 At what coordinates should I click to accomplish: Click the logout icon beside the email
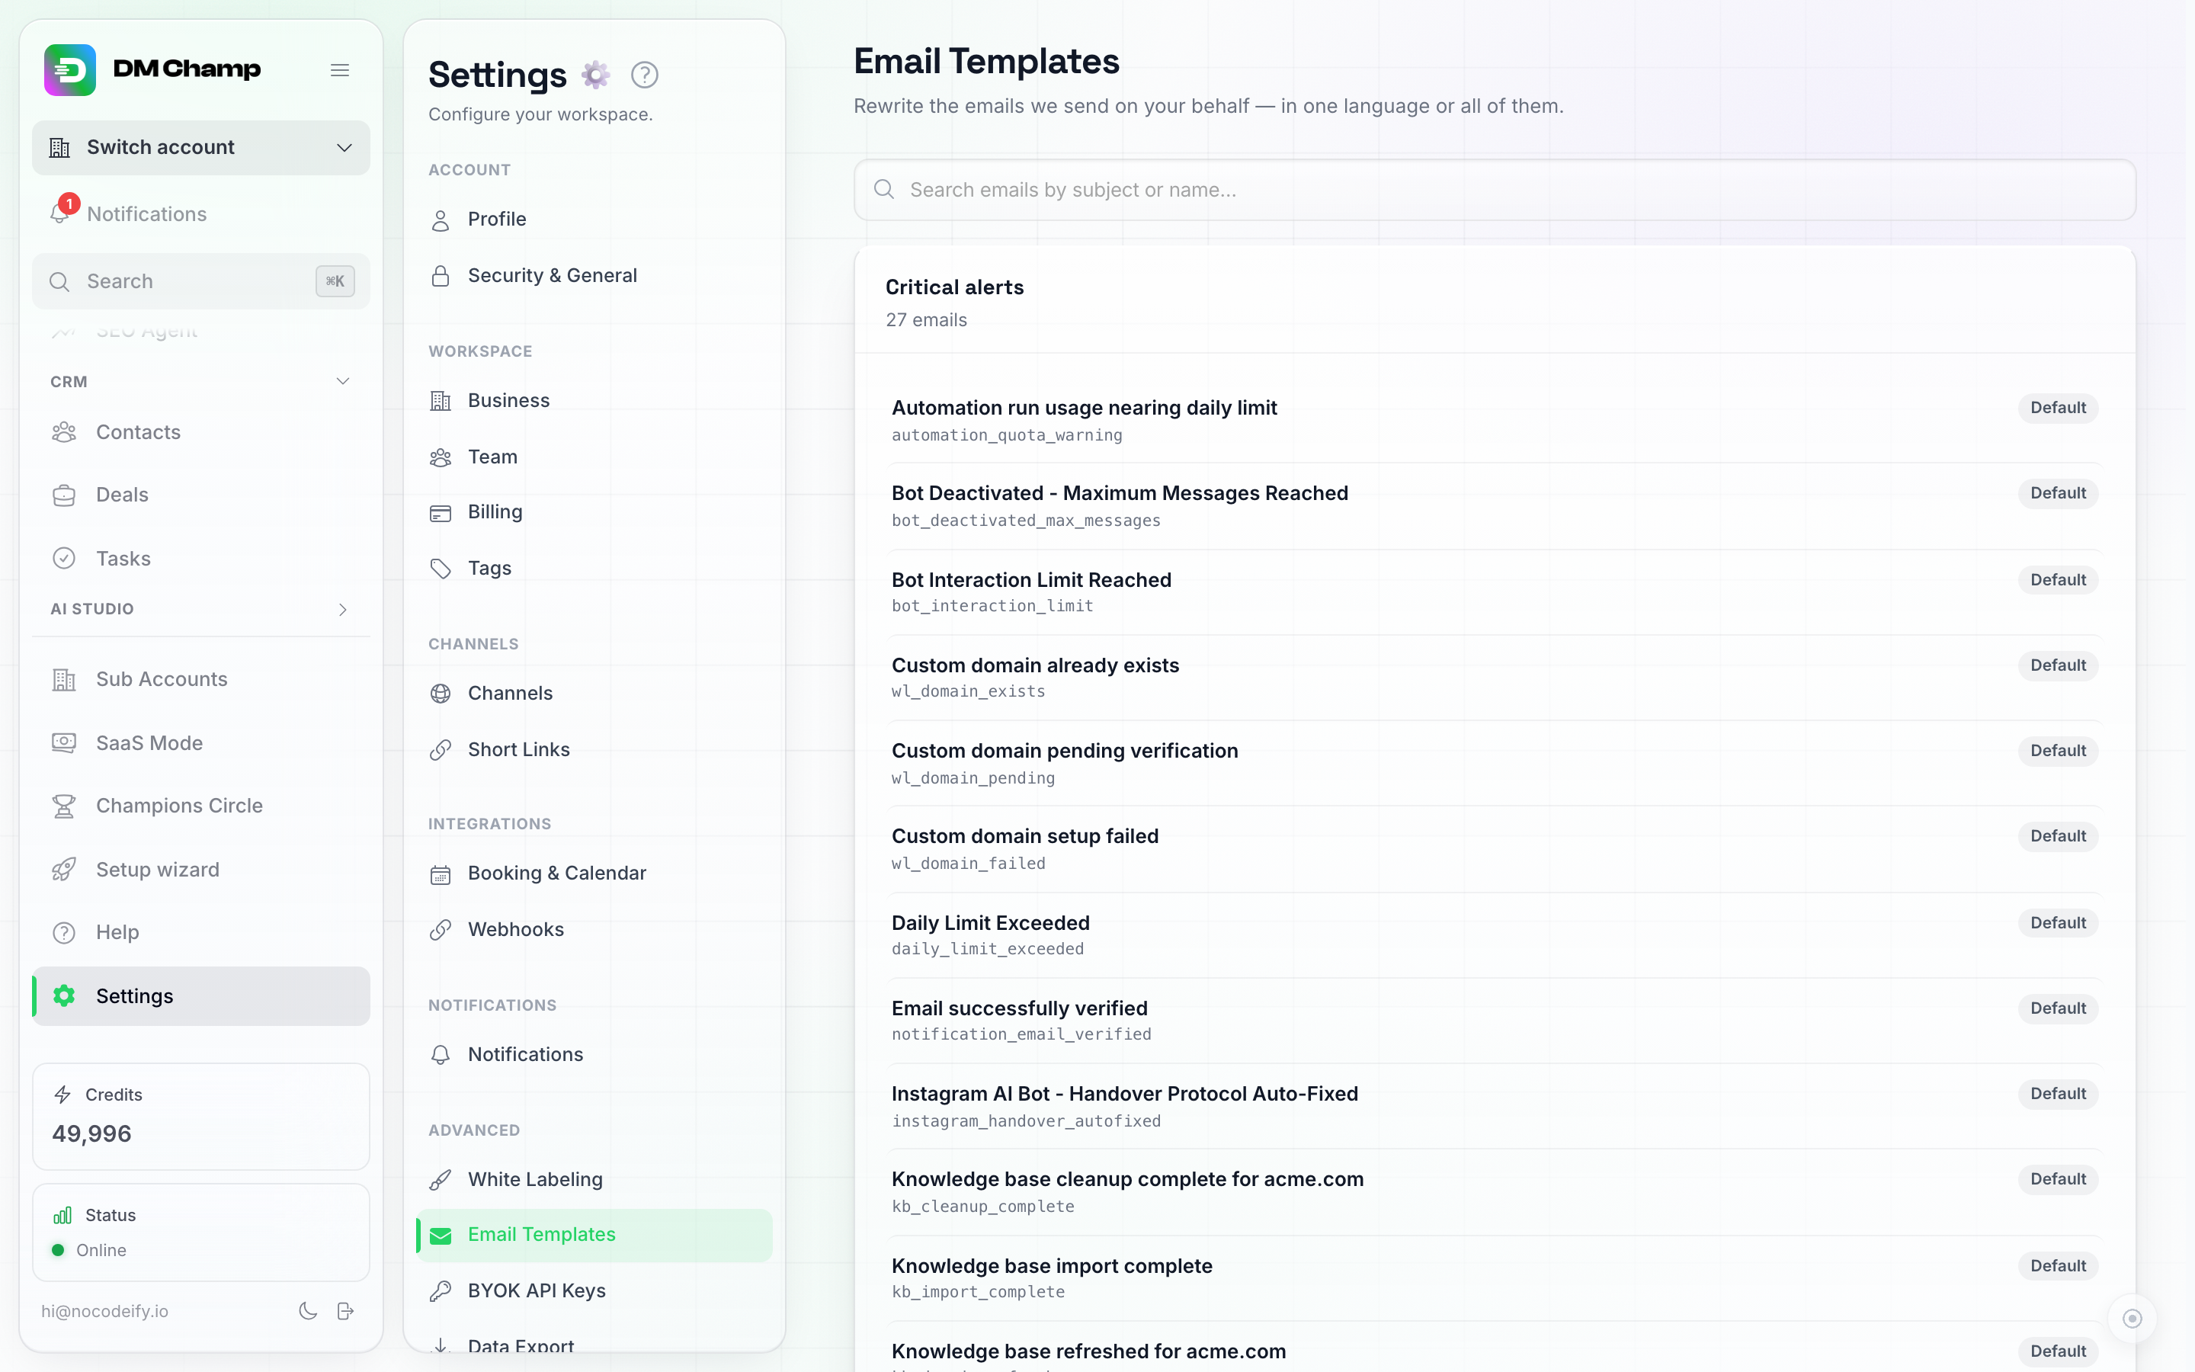[x=344, y=1310]
